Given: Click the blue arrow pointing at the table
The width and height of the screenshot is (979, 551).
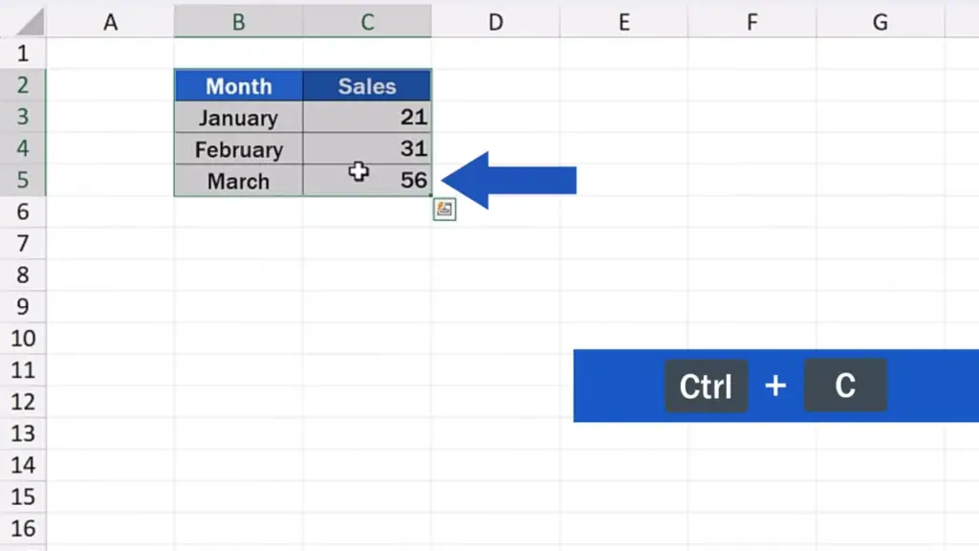Looking at the screenshot, I should pyautogui.click(x=509, y=180).
